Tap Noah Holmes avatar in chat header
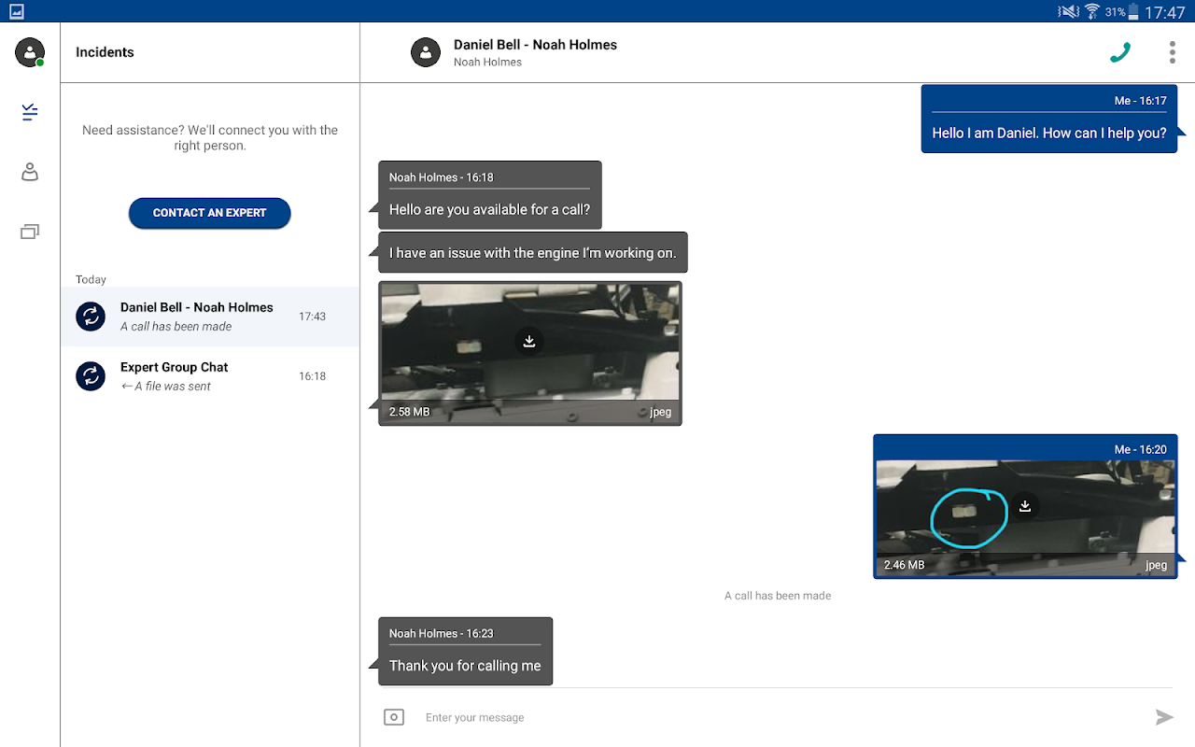Image resolution: width=1195 pixels, height=747 pixels. click(426, 52)
